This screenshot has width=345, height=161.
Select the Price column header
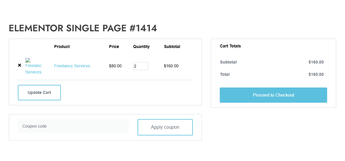coord(114,47)
